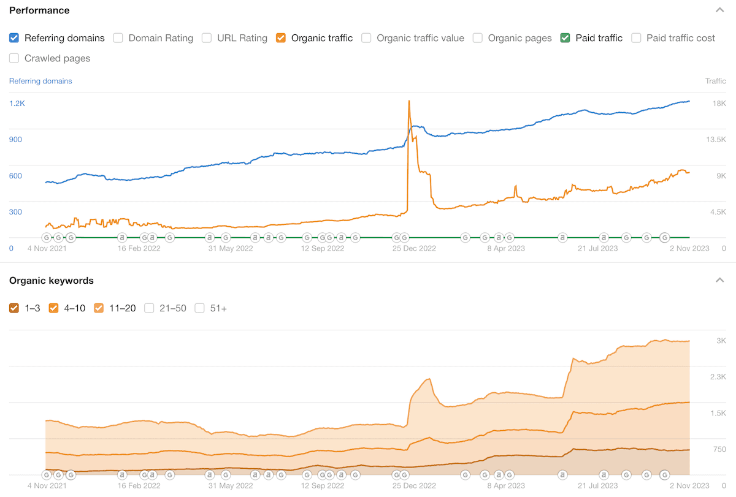Click the Ahrefs "a" event marker near 16 Feb 2022
This screenshot has height=497, width=736.
pos(122,237)
